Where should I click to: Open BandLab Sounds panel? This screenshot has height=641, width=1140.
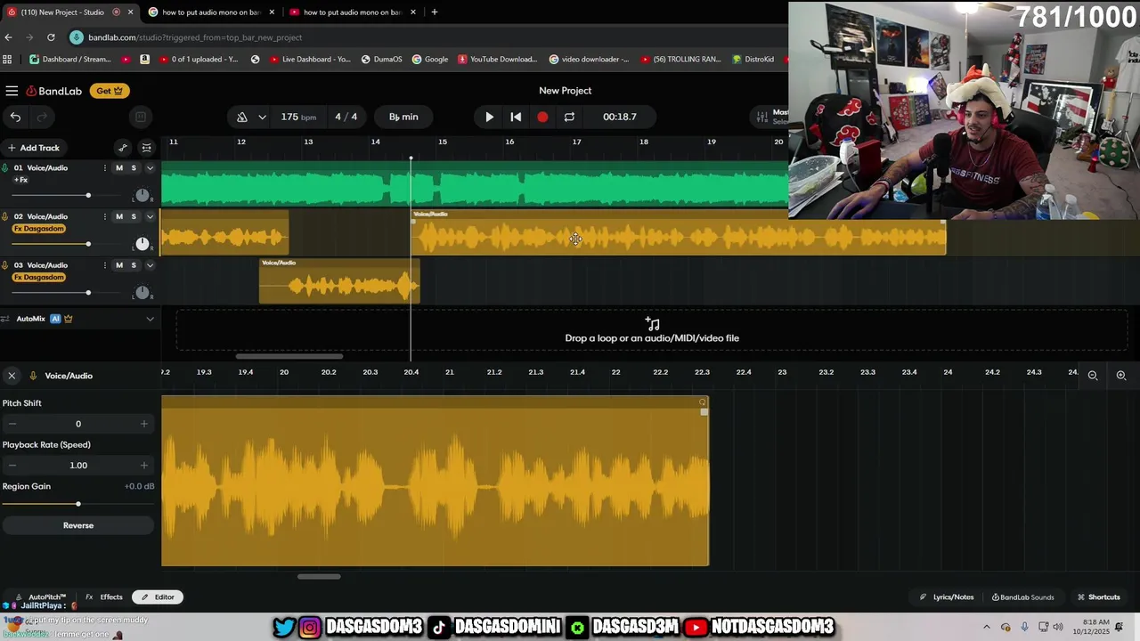click(1022, 597)
